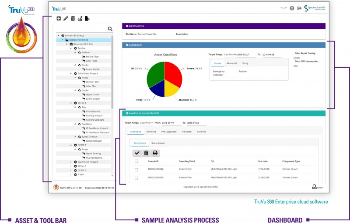
Task: Open the Released tab
Action: point(187,132)
